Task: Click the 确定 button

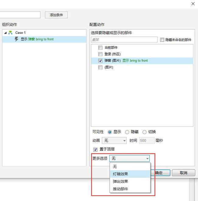Action: point(161,173)
